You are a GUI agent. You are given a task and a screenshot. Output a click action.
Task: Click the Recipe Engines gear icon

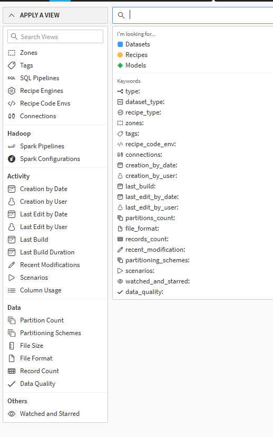[x=12, y=91]
